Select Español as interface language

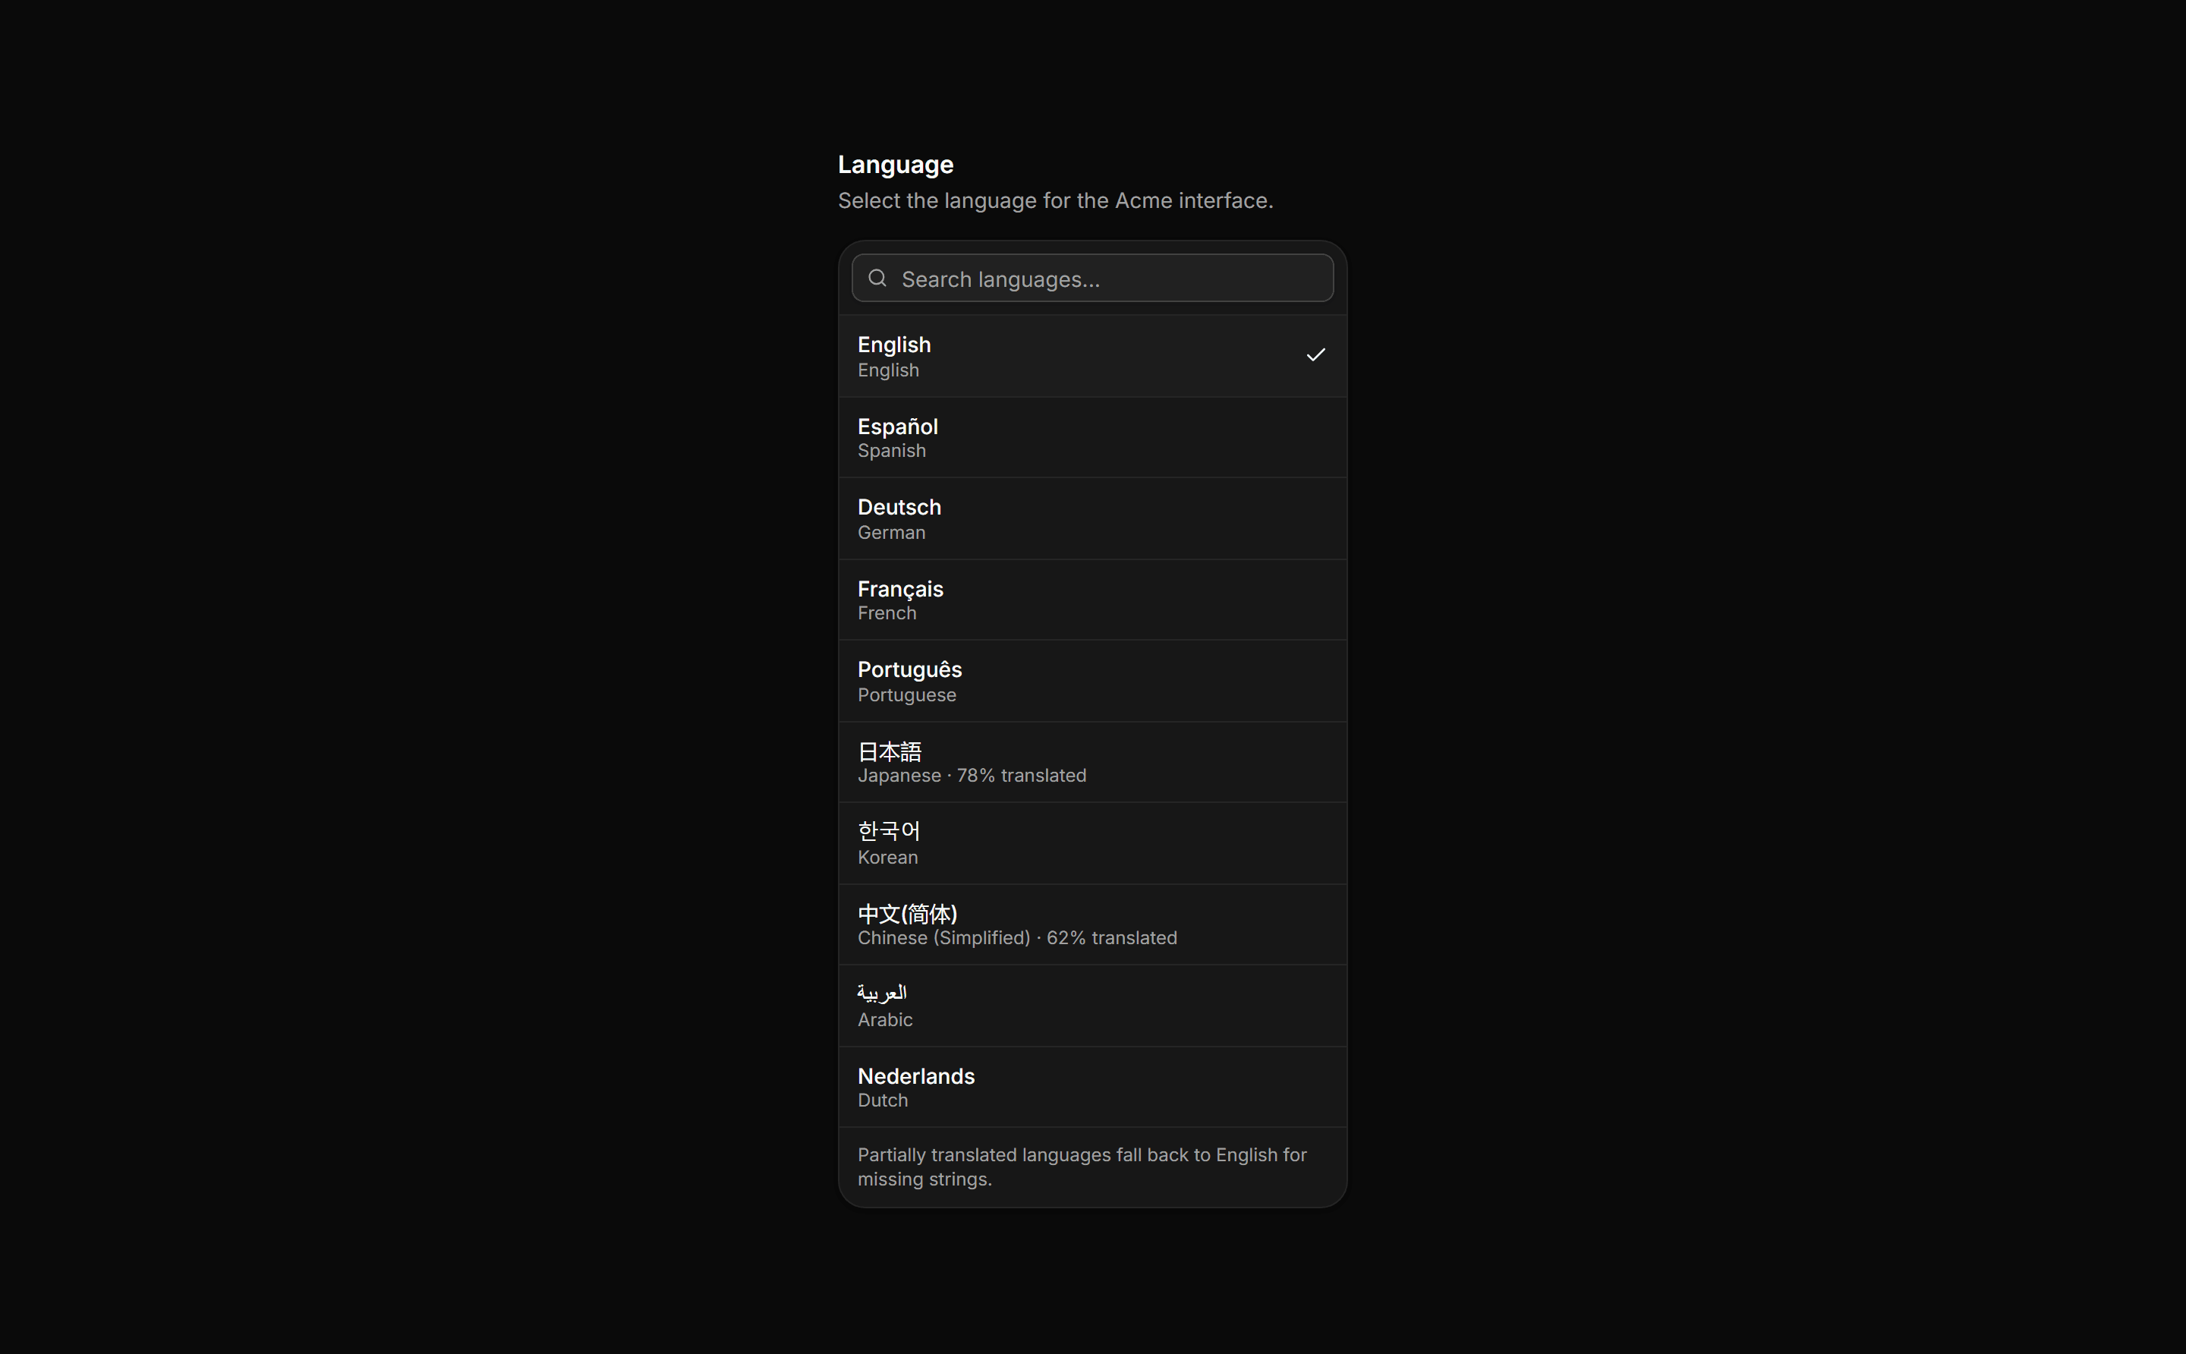click(x=1092, y=438)
